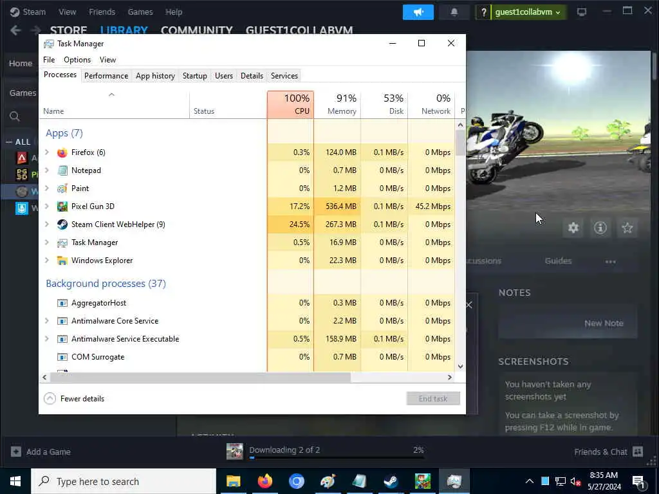Screen dimensions: 659x494
Task: Open Friends & Chat in Steam
Action: pos(608,452)
